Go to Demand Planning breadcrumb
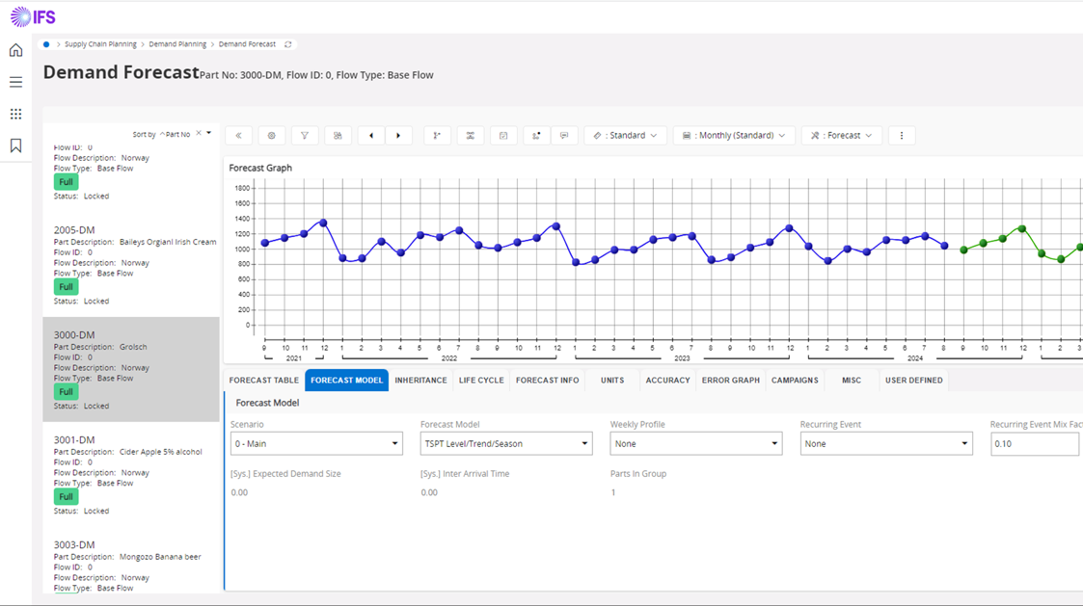This screenshot has width=1083, height=606. pyautogui.click(x=177, y=44)
